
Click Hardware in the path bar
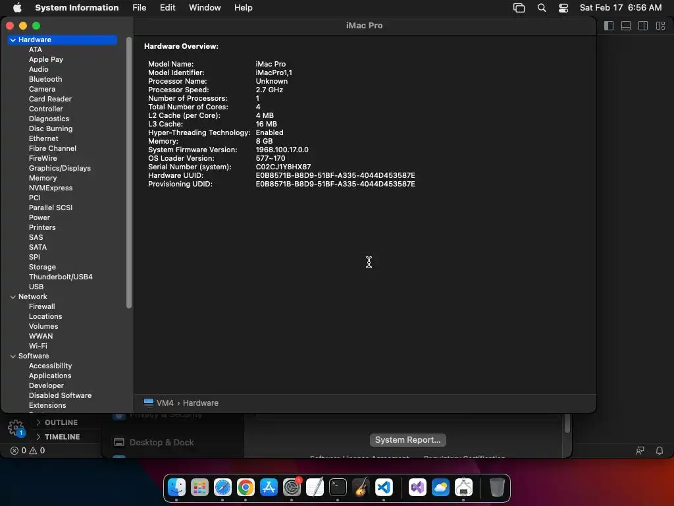[x=201, y=403]
